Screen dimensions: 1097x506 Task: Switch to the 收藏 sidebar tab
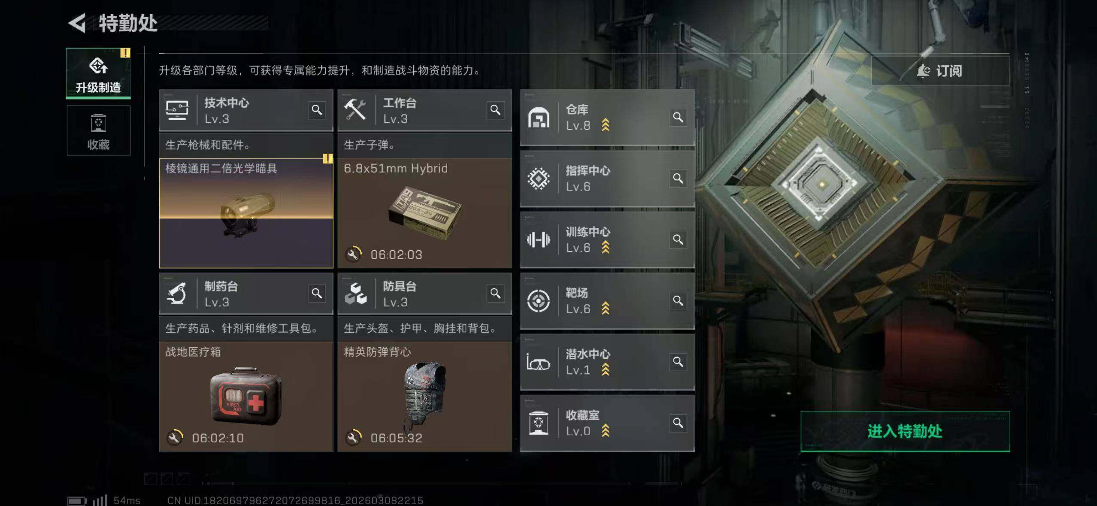[98, 131]
